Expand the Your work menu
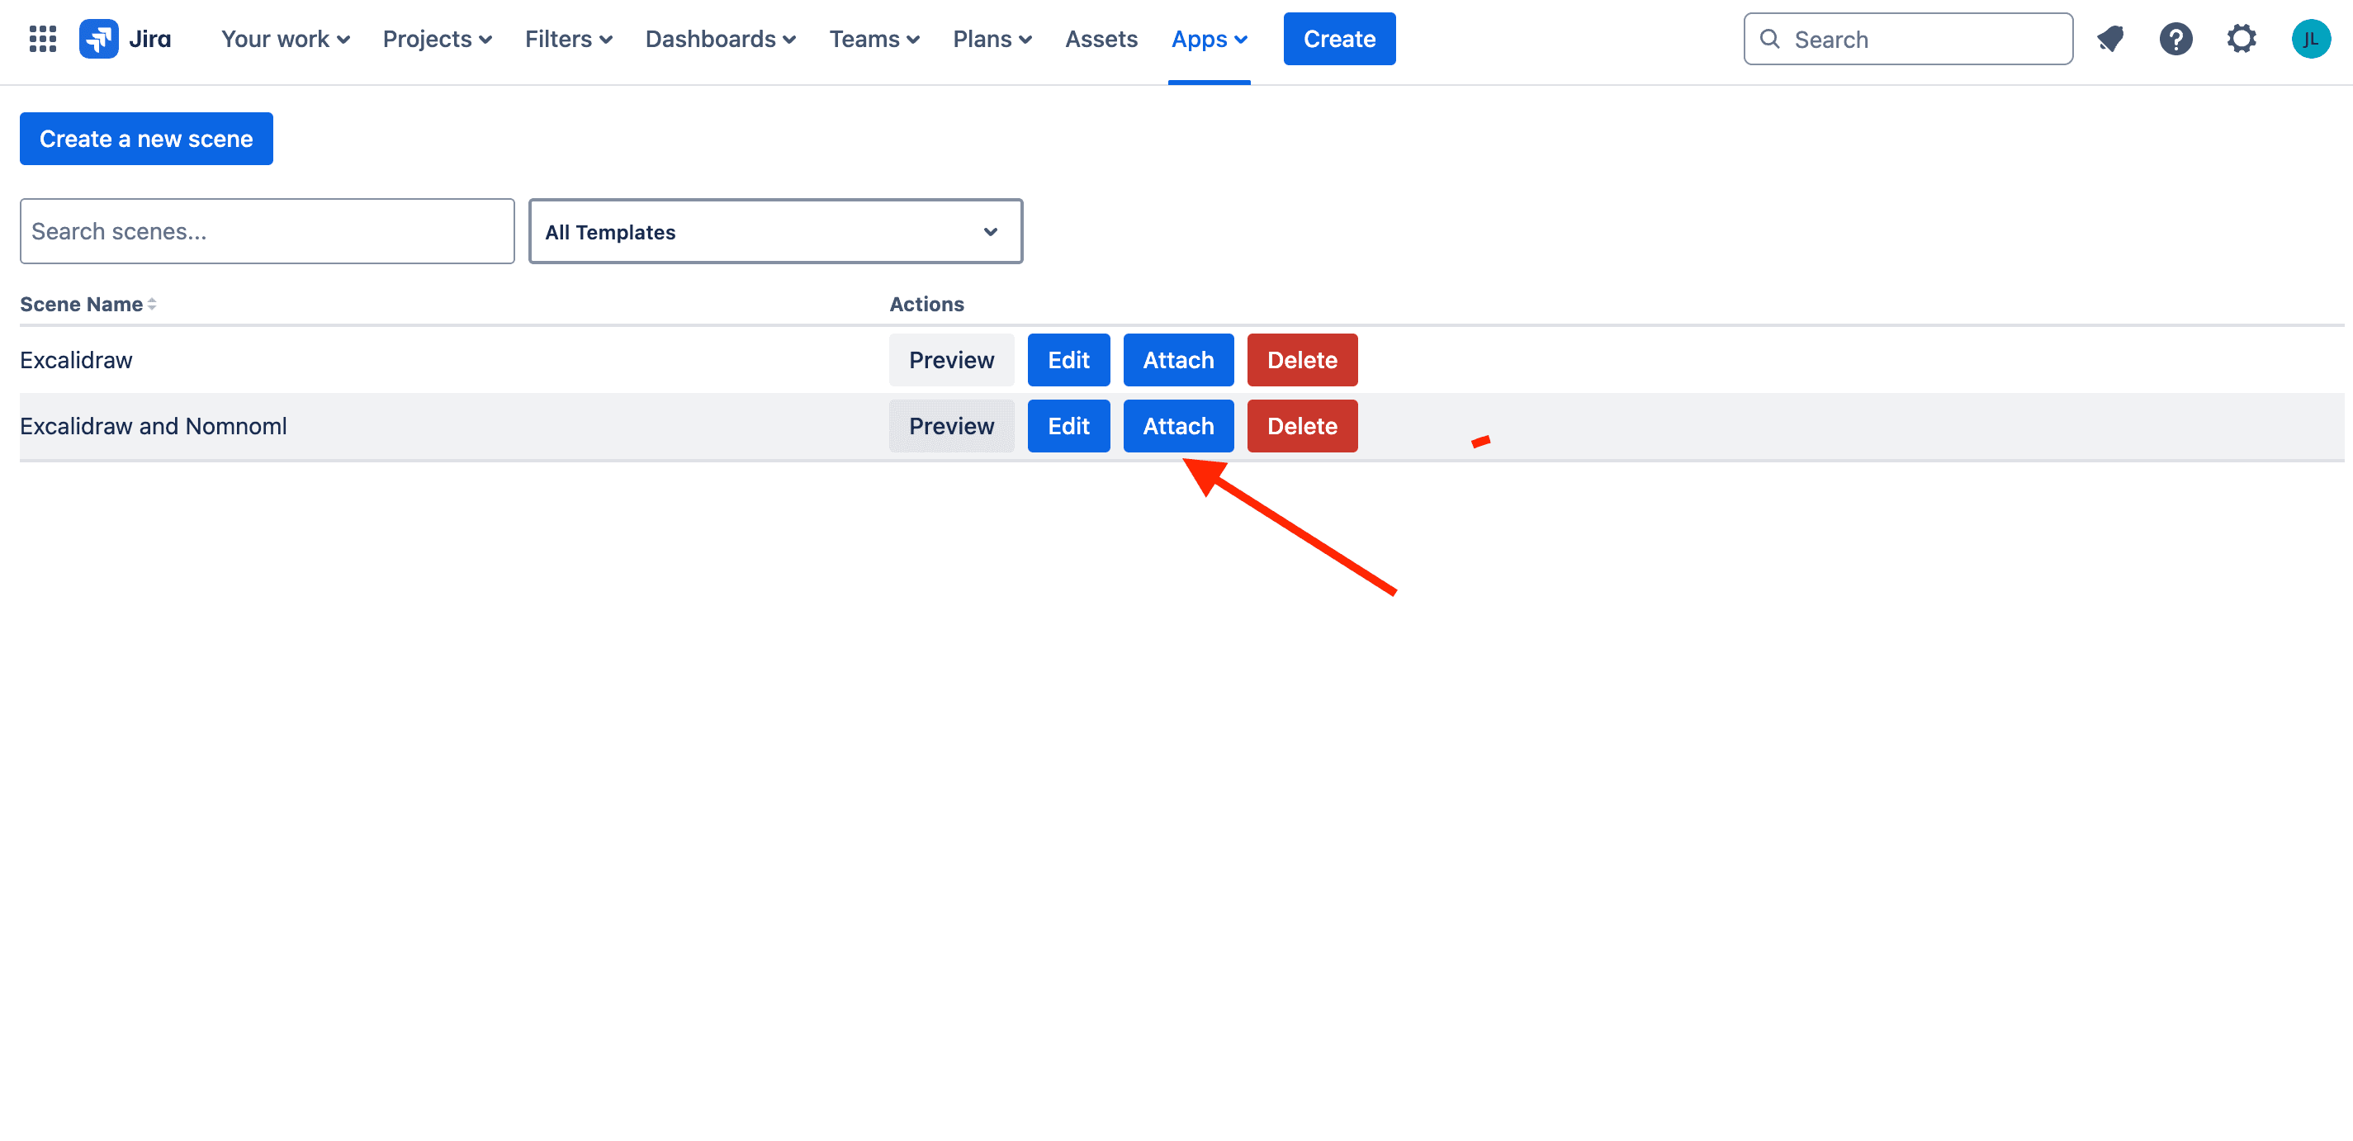Viewport: 2353px width, 1141px height. click(285, 40)
